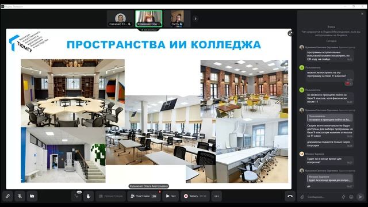368x207 pixels.
Task: Click the participant count 20 badge
Action: pyautogui.click(x=154, y=196)
